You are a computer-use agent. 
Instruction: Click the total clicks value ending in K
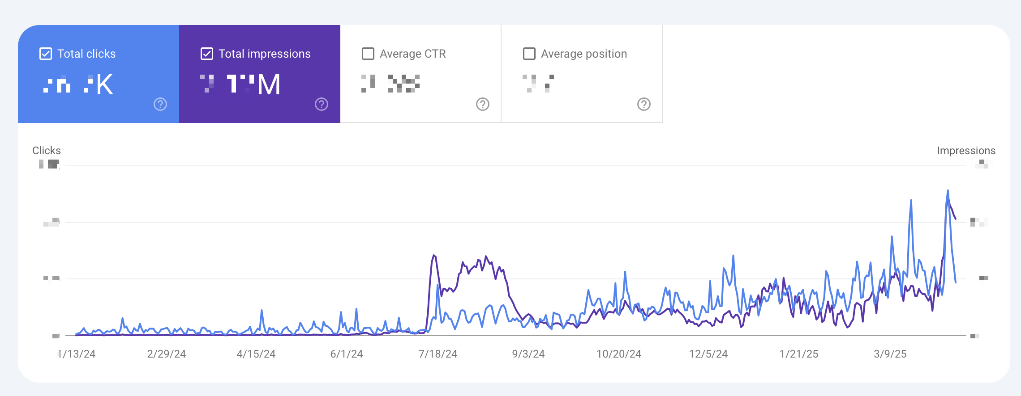point(78,84)
